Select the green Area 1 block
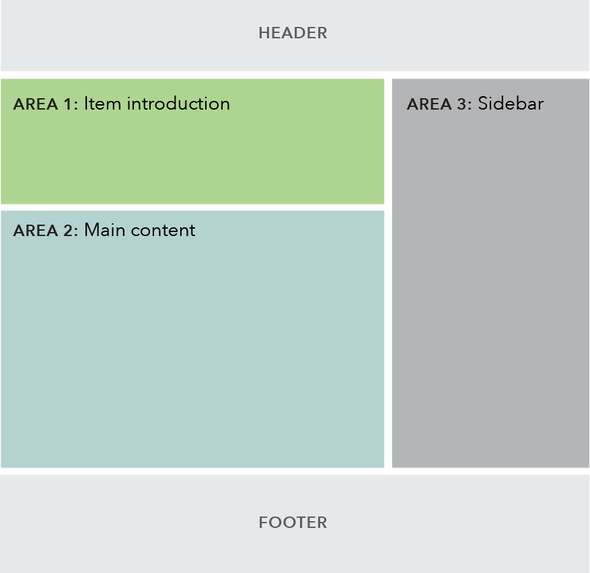Image resolution: width=590 pixels, height=573 pixels. pyautogui.click(x=192, y=141)
